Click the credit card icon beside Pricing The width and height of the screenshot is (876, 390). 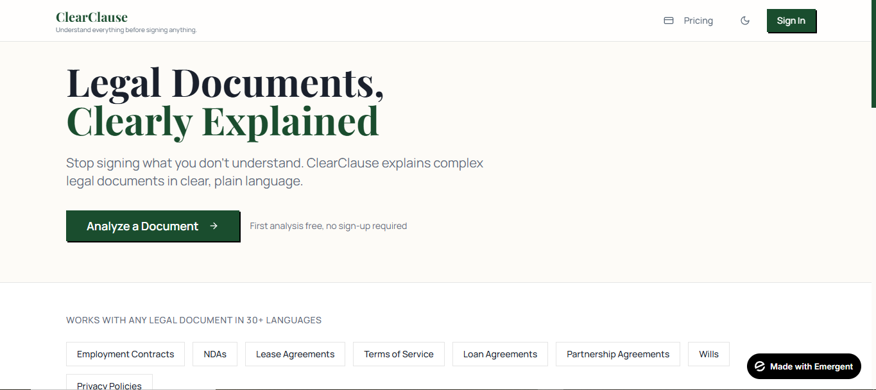(x=668, y=21)
